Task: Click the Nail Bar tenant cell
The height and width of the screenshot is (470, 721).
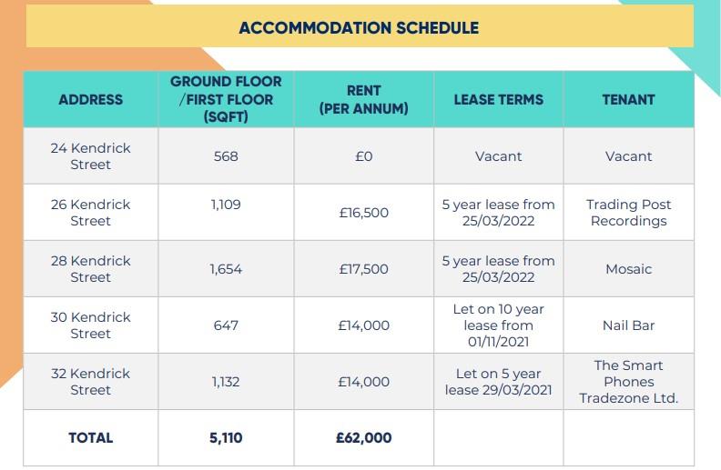Action: point(628,325)
